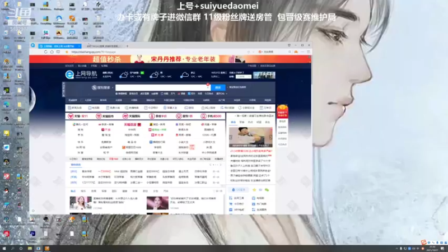The width and height of the screenshot is (448, 252).
Task: Reload the page with the browser refresh icon
Action: pyautogui.click(x=46, y=52)
